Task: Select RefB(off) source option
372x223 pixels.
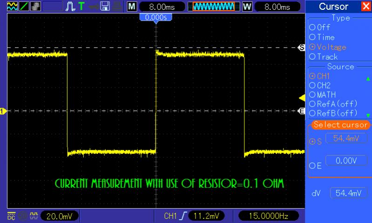Action: click(333, 113)
